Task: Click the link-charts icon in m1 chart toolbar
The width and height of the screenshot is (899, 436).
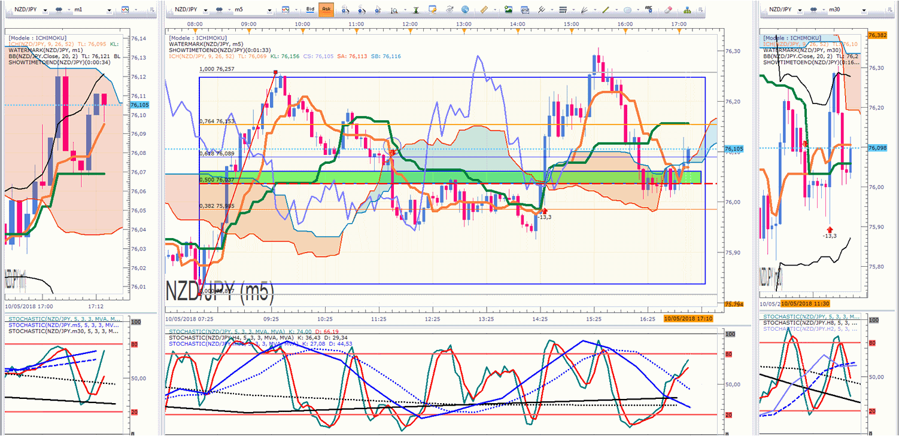Action: 59,10
